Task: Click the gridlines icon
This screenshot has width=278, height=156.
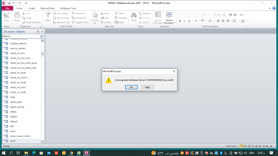Action: 234,21
